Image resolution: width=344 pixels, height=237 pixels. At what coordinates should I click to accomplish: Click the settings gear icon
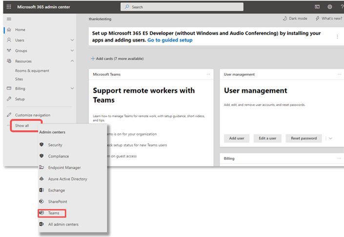(330, 7)
